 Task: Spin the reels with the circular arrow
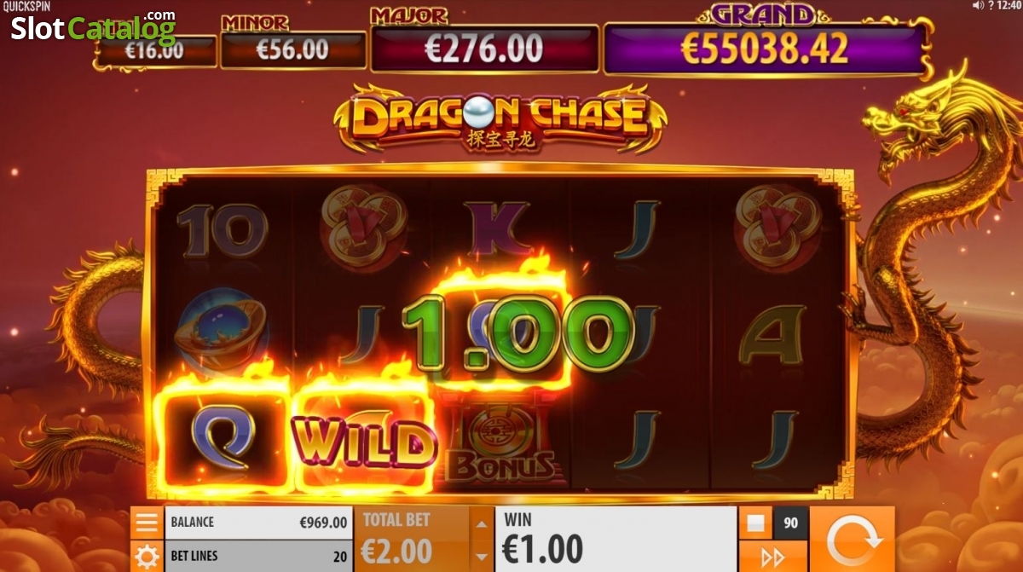click(852, 540)
